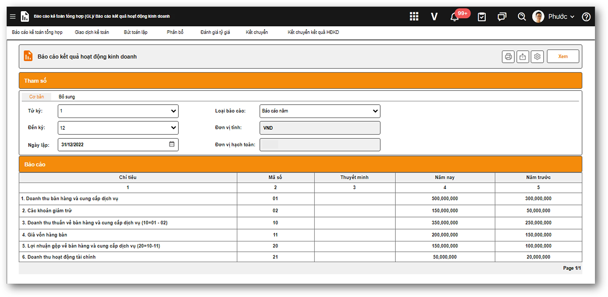
Task: Switch to the Cơ bản tab
Action: pos(37,97)
